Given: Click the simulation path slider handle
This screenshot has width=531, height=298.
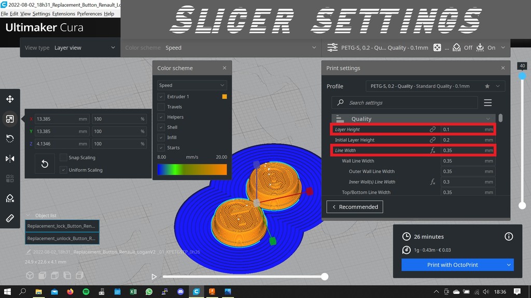Looking at the screenshot, I should [x=325, y=277].
